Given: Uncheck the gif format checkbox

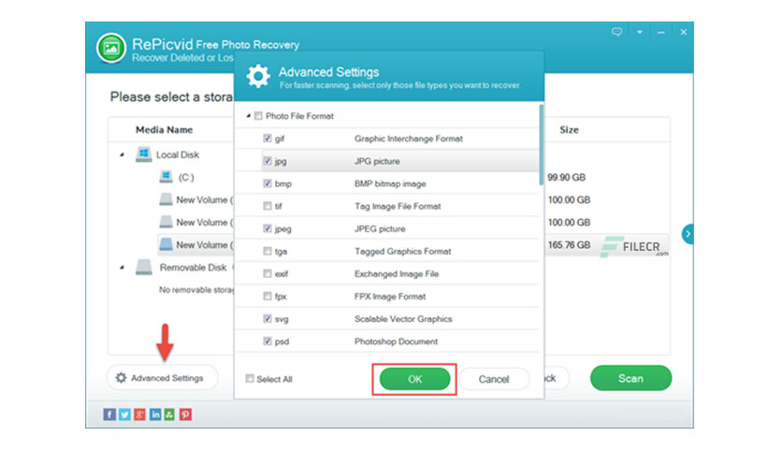Looking at the screenshot, I should (x=268, y=139).
